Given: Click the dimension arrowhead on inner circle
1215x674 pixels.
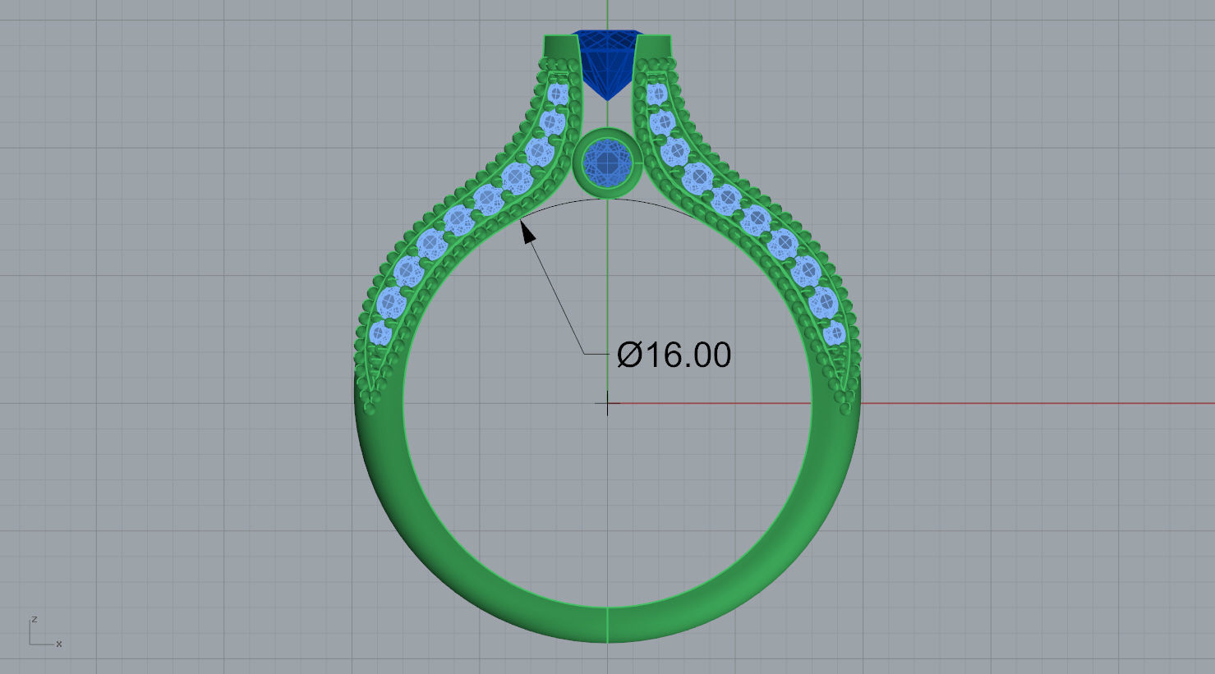Looking at the screenshot, I should tap(528, 232).
